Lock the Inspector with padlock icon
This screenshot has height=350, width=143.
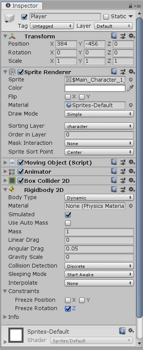tap(130, 6)
